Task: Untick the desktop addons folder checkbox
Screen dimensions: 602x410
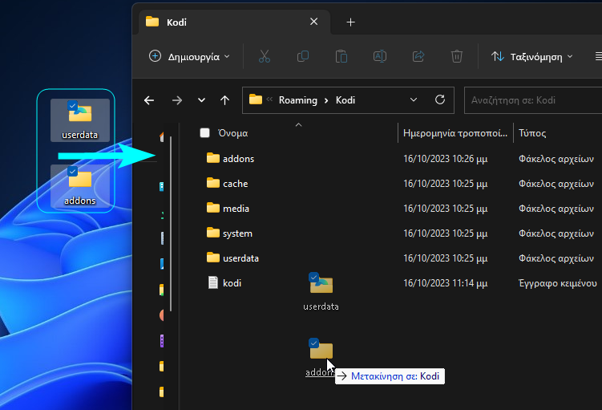Action: [x=72, y=171]
